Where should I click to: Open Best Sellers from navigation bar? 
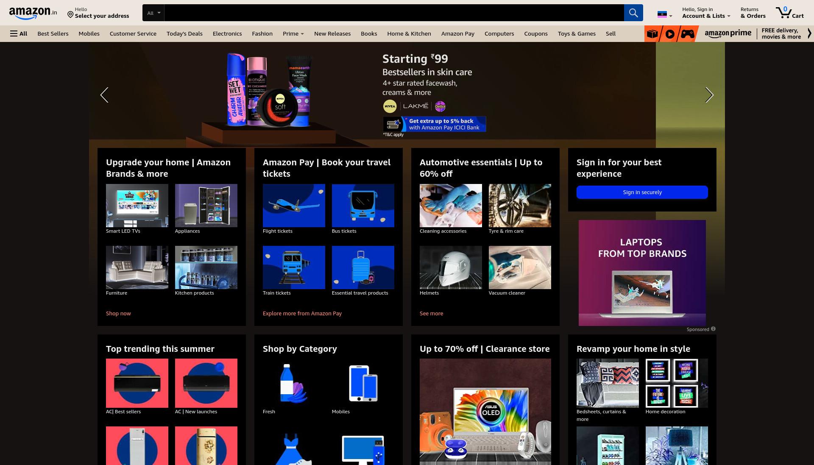[x=53, y=33]
